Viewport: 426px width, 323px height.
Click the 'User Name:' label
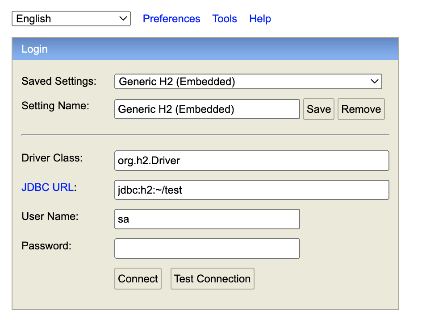coord(50,216)
